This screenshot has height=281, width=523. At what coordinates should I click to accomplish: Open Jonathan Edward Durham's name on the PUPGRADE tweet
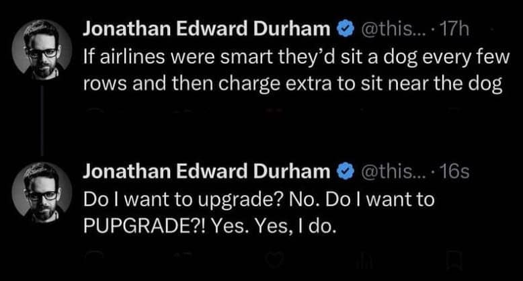[x=208, y=172]
